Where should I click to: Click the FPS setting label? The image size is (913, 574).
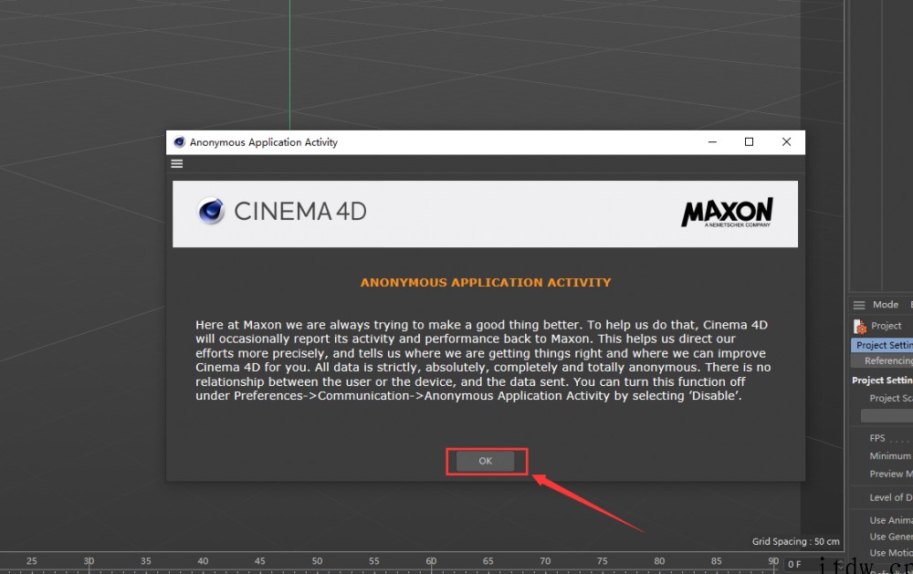pos(878,438)
